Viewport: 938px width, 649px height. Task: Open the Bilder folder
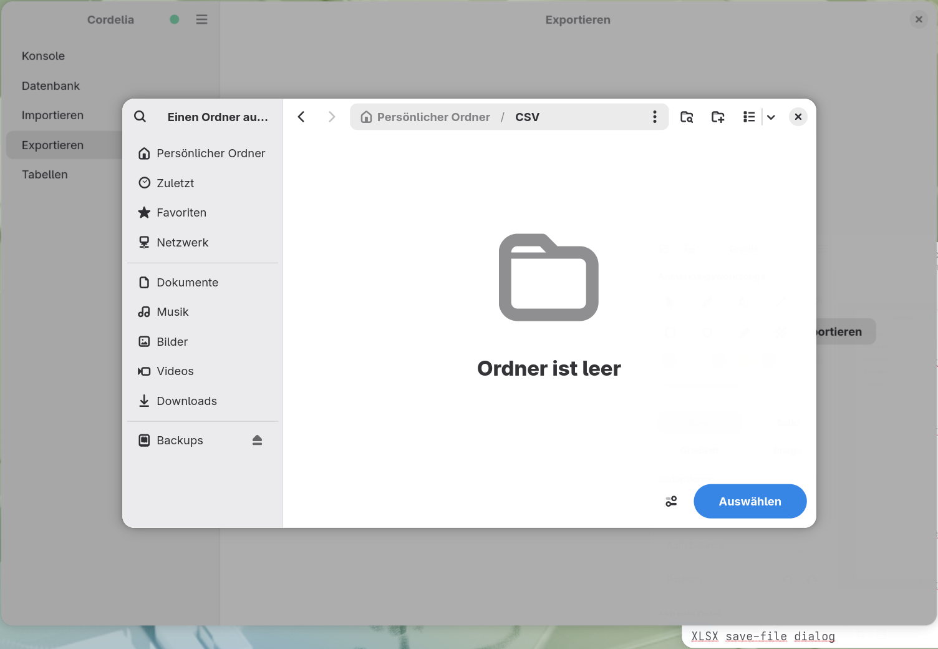pos(203,342)
